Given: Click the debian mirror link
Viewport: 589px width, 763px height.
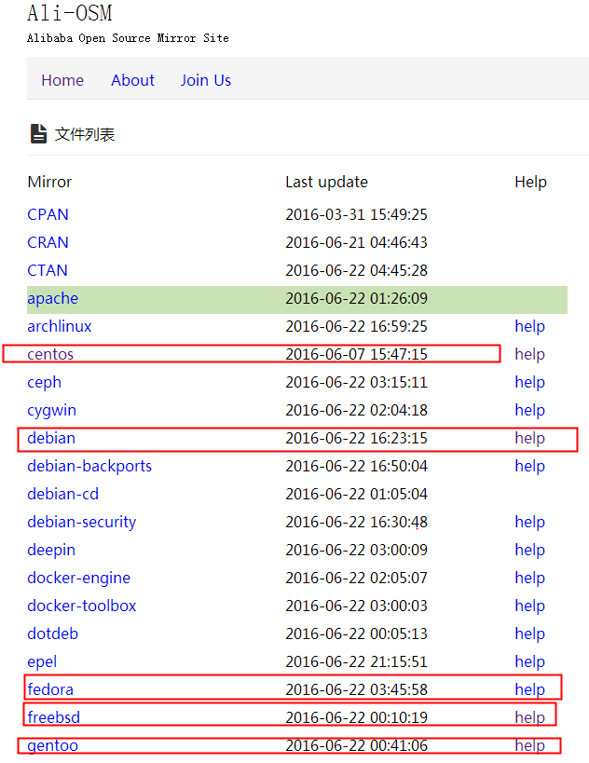Looking at the screenshot, I should coord(51,438).
